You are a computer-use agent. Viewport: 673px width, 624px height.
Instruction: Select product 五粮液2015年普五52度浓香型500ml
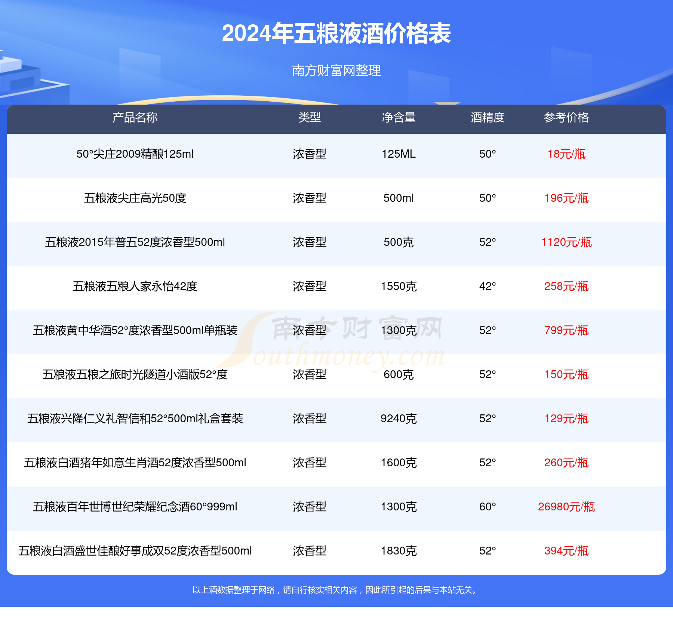(135, 242)
